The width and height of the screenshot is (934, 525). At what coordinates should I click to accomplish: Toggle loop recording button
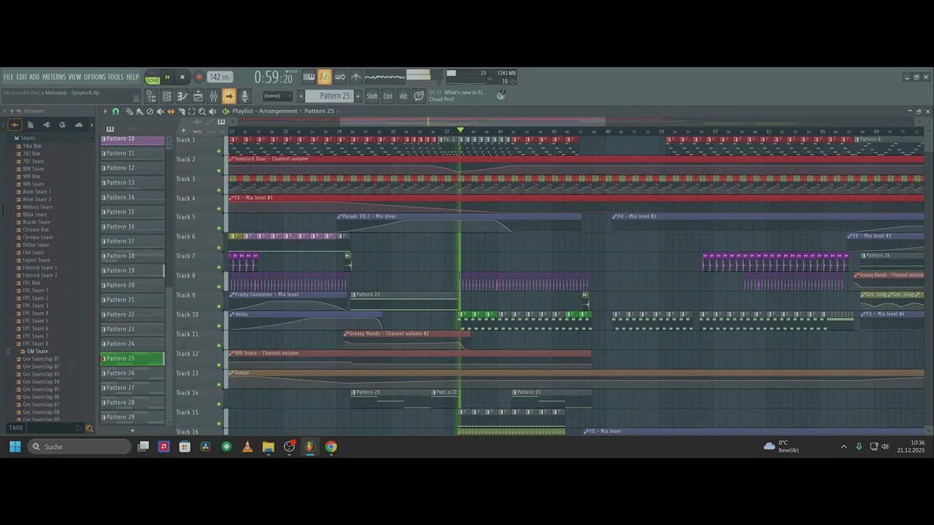coord(340,77)
